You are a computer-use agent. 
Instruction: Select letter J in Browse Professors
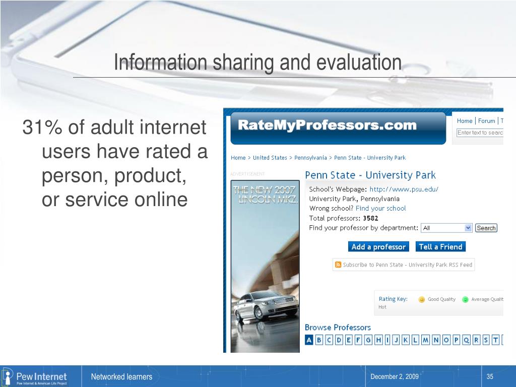tap(396, 340)
